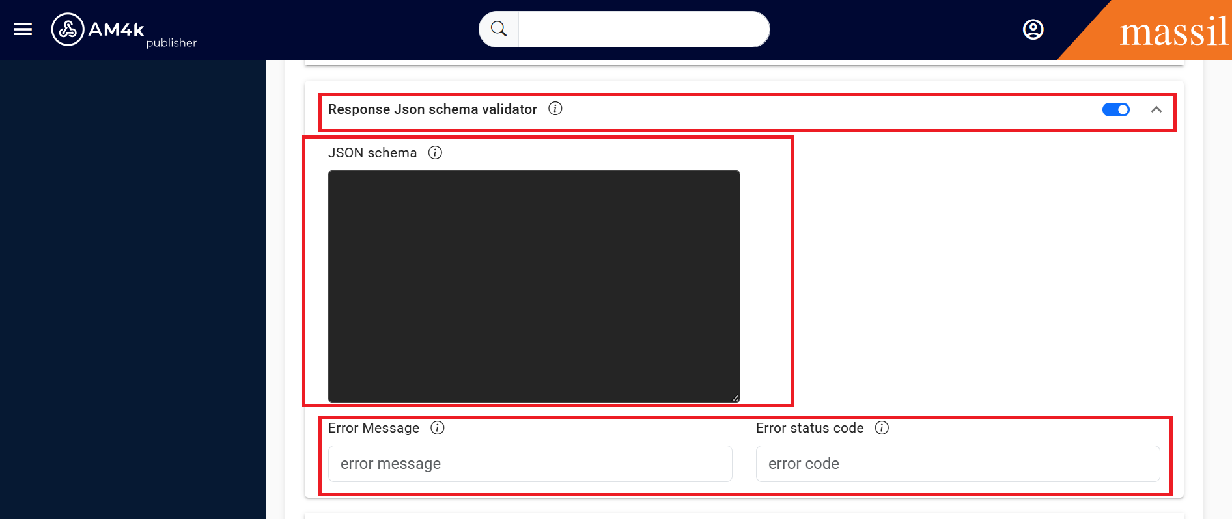
Task: Show info tooltip for JSON schema
Action: pos(435,152)
